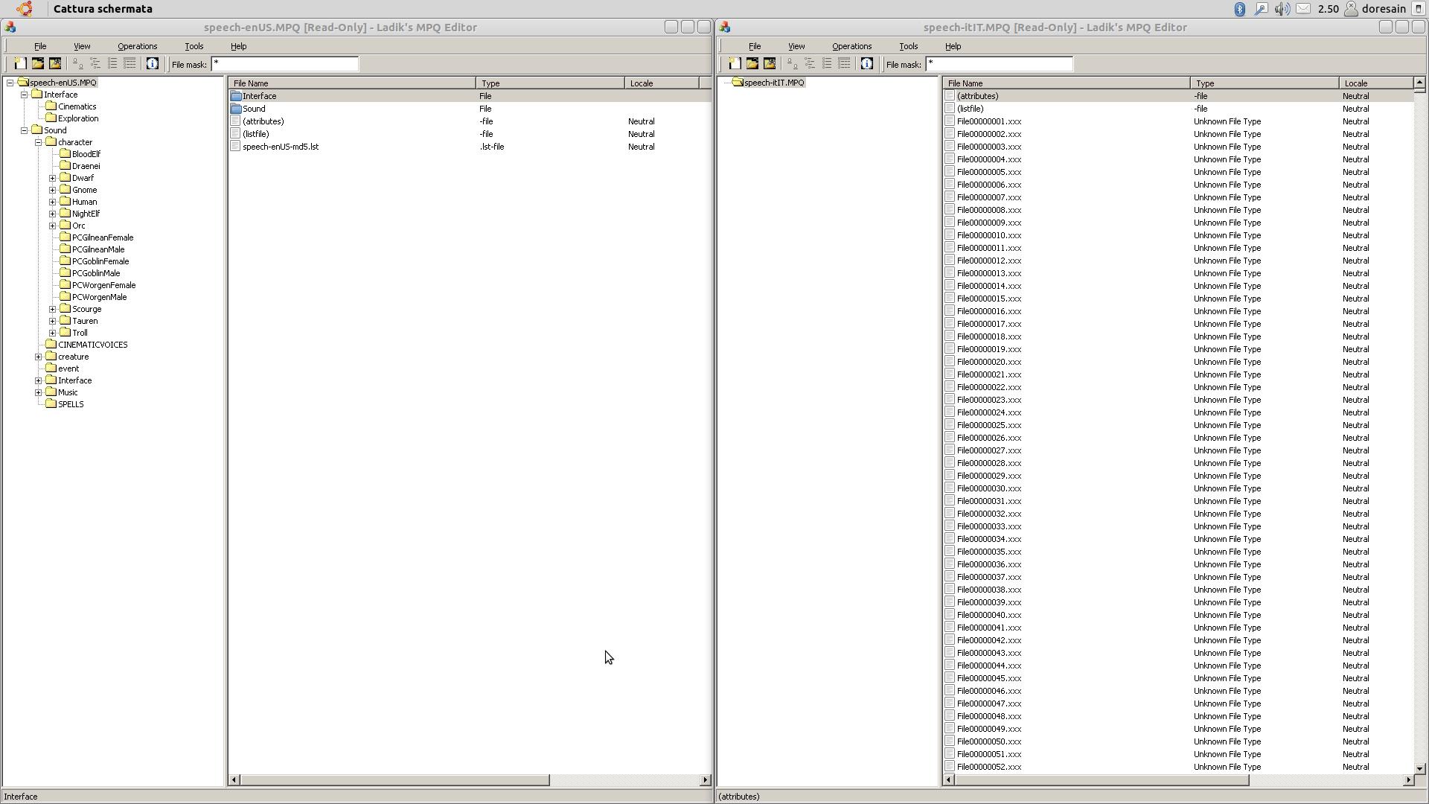
Task: Click New MPQ icon in enUS window toolbar
Action: click(20, 64)
